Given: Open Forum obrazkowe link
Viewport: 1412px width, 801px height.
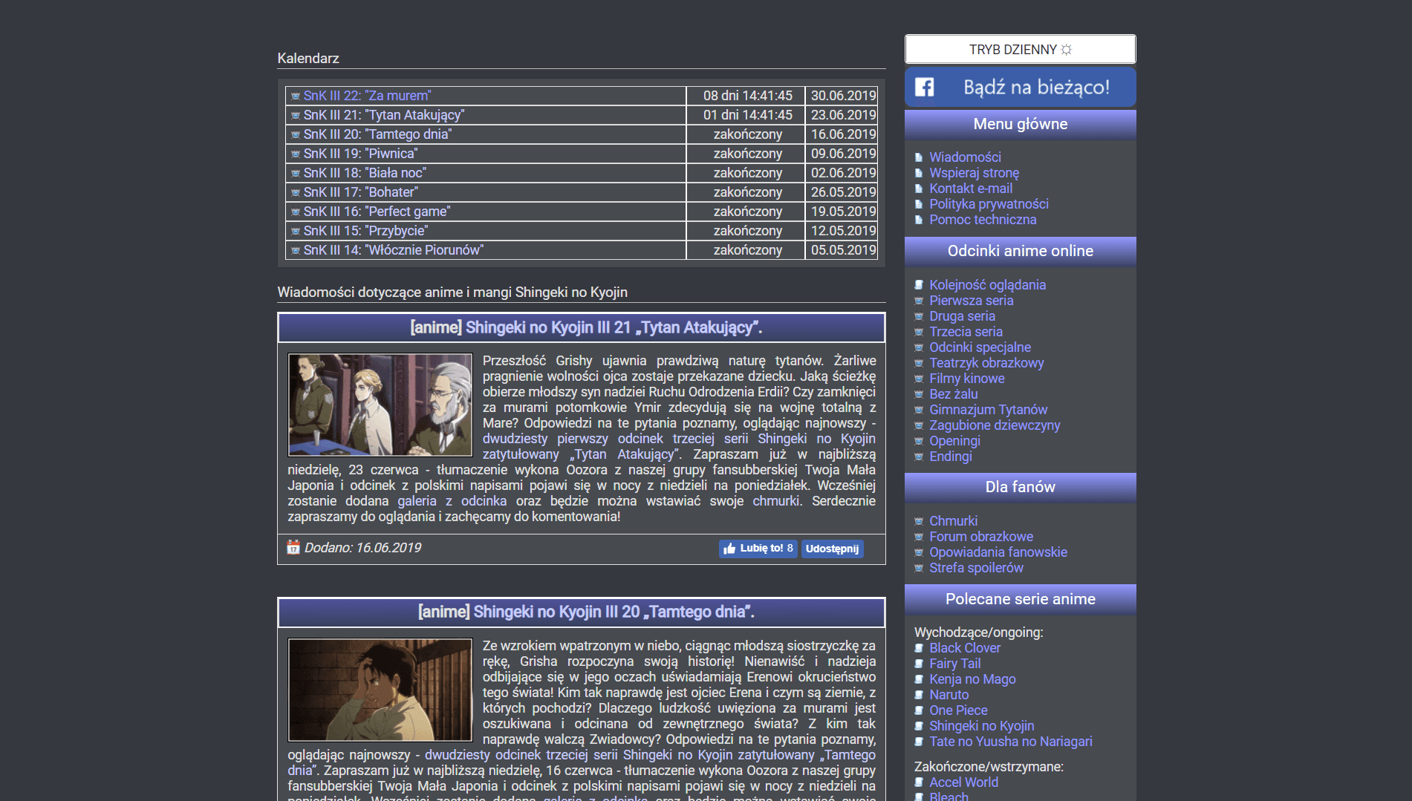Looking at the screenshot, I should [980, 537].
